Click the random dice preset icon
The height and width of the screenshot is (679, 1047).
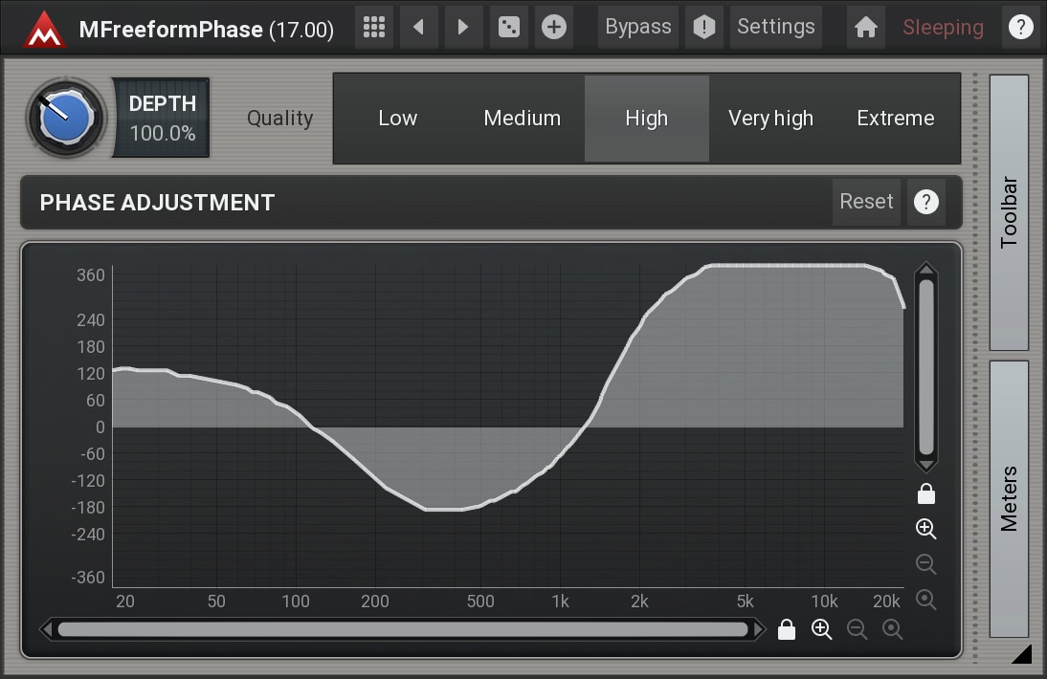click(x=508, y=27)
